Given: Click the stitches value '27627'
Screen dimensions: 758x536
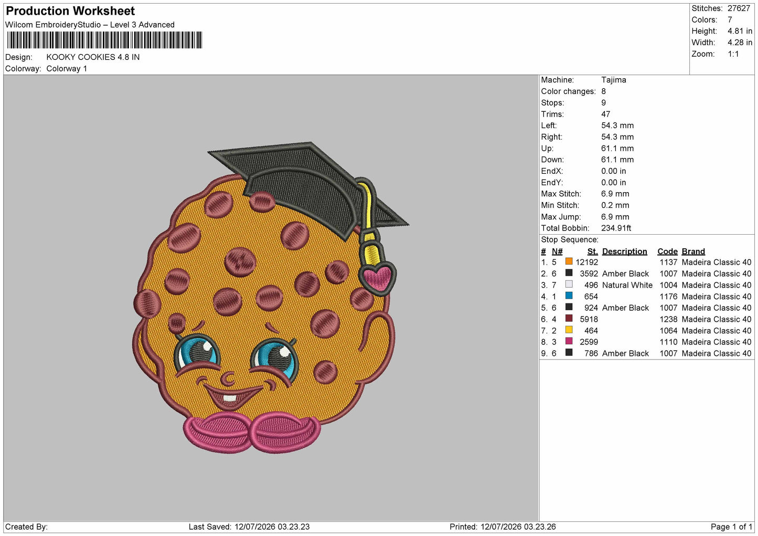Looking at the screenshot, I should 739,8.
